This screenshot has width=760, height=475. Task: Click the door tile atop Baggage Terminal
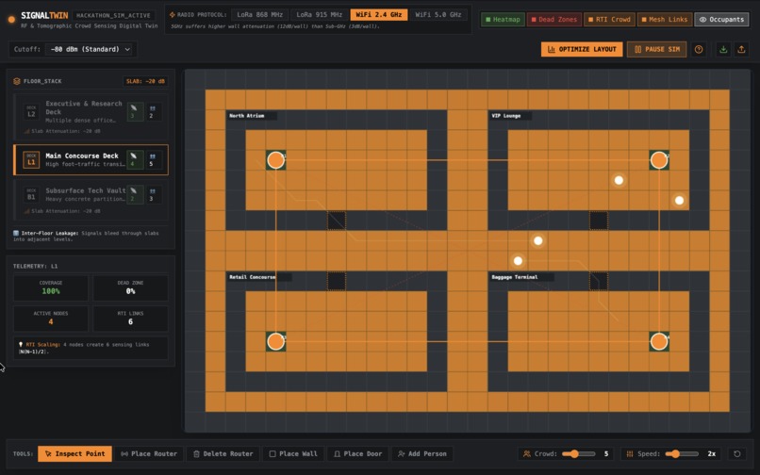[x=599, y=281]
